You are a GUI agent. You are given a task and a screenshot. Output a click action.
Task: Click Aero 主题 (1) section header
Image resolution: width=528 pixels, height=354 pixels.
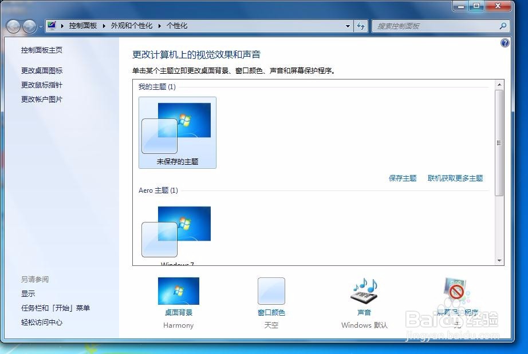(158, 190)
